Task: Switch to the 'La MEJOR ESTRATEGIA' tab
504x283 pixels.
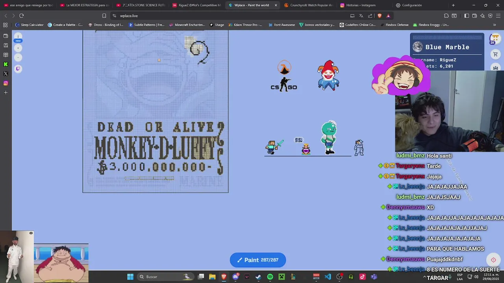Action: click(x=85, y=5)
